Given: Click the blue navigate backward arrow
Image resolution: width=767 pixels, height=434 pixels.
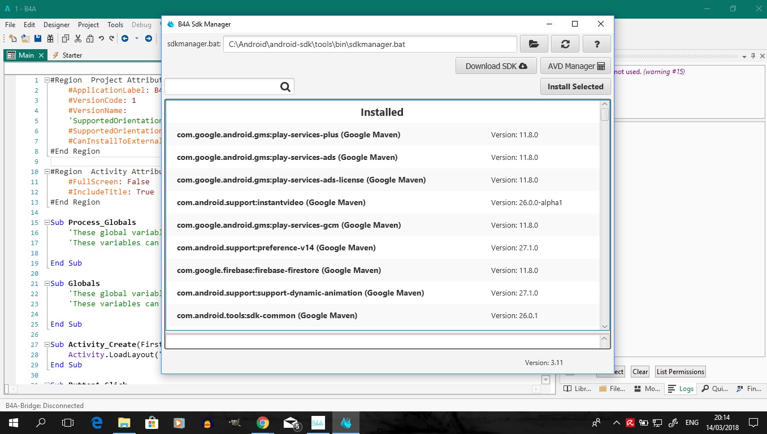Looking at the screenshot, I should [124, 38].
